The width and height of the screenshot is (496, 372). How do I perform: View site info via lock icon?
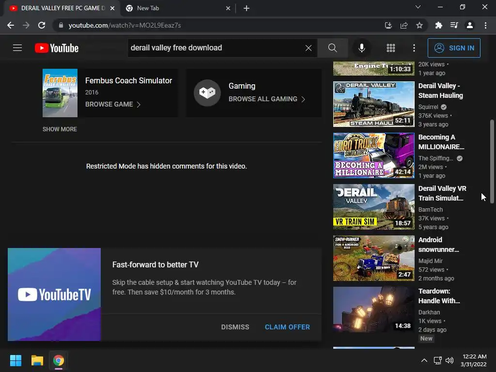tap(61, 25)
